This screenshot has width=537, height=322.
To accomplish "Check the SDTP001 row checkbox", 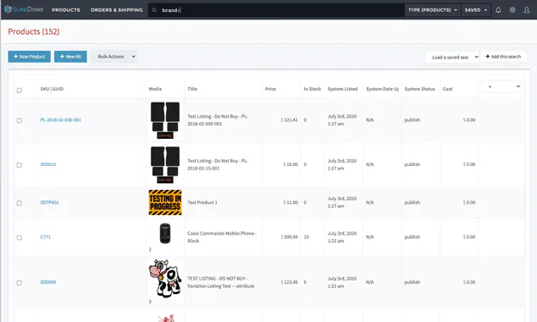I will pyautogui.click(x=19, y=203).
